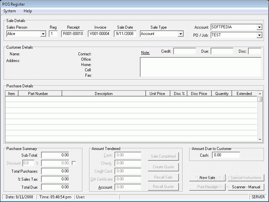Click the Sub-Total field
The width and height of the screenshot is (269, 202).
(x=55, y=155)
